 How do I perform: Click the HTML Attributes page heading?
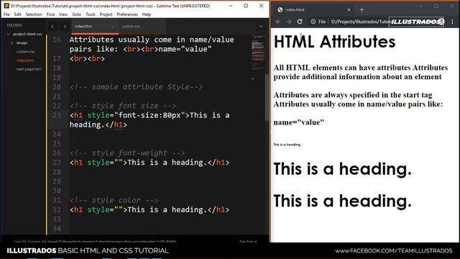(x=334, y=42)
